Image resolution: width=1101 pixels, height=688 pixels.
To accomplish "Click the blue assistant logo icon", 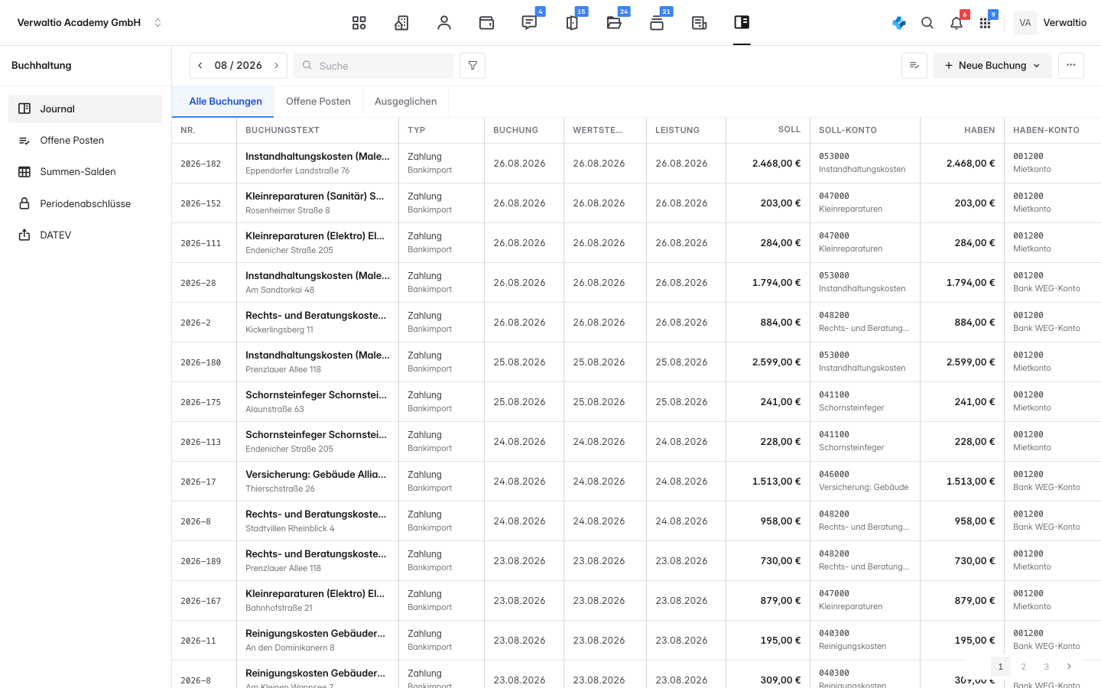I will [899, 23].
